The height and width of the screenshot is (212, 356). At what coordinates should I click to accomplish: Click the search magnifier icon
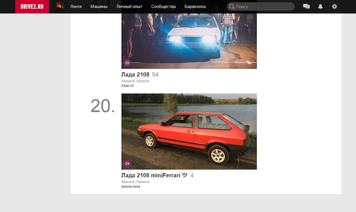[x=231, y=7]
